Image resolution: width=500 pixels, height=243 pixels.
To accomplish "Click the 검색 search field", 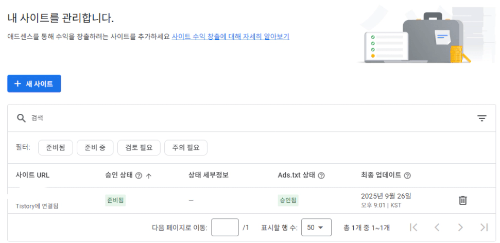I will (x=206, y=118).
